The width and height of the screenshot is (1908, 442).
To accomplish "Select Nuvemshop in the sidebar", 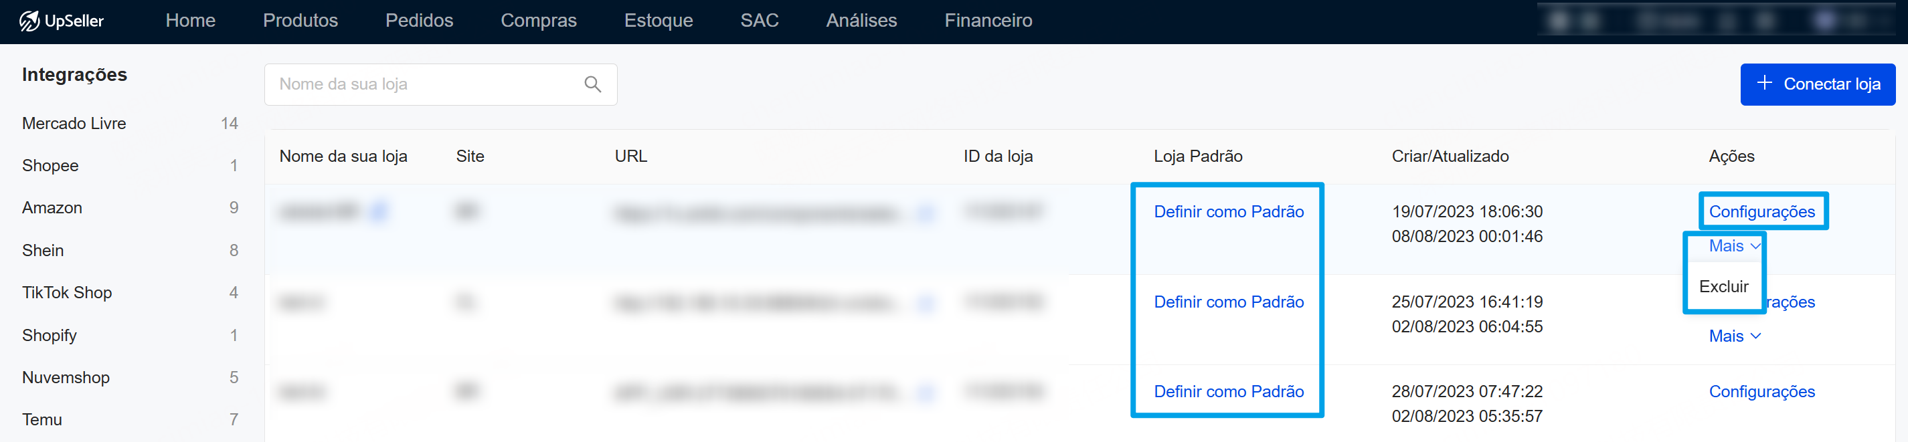I will (x=66, y=378).
